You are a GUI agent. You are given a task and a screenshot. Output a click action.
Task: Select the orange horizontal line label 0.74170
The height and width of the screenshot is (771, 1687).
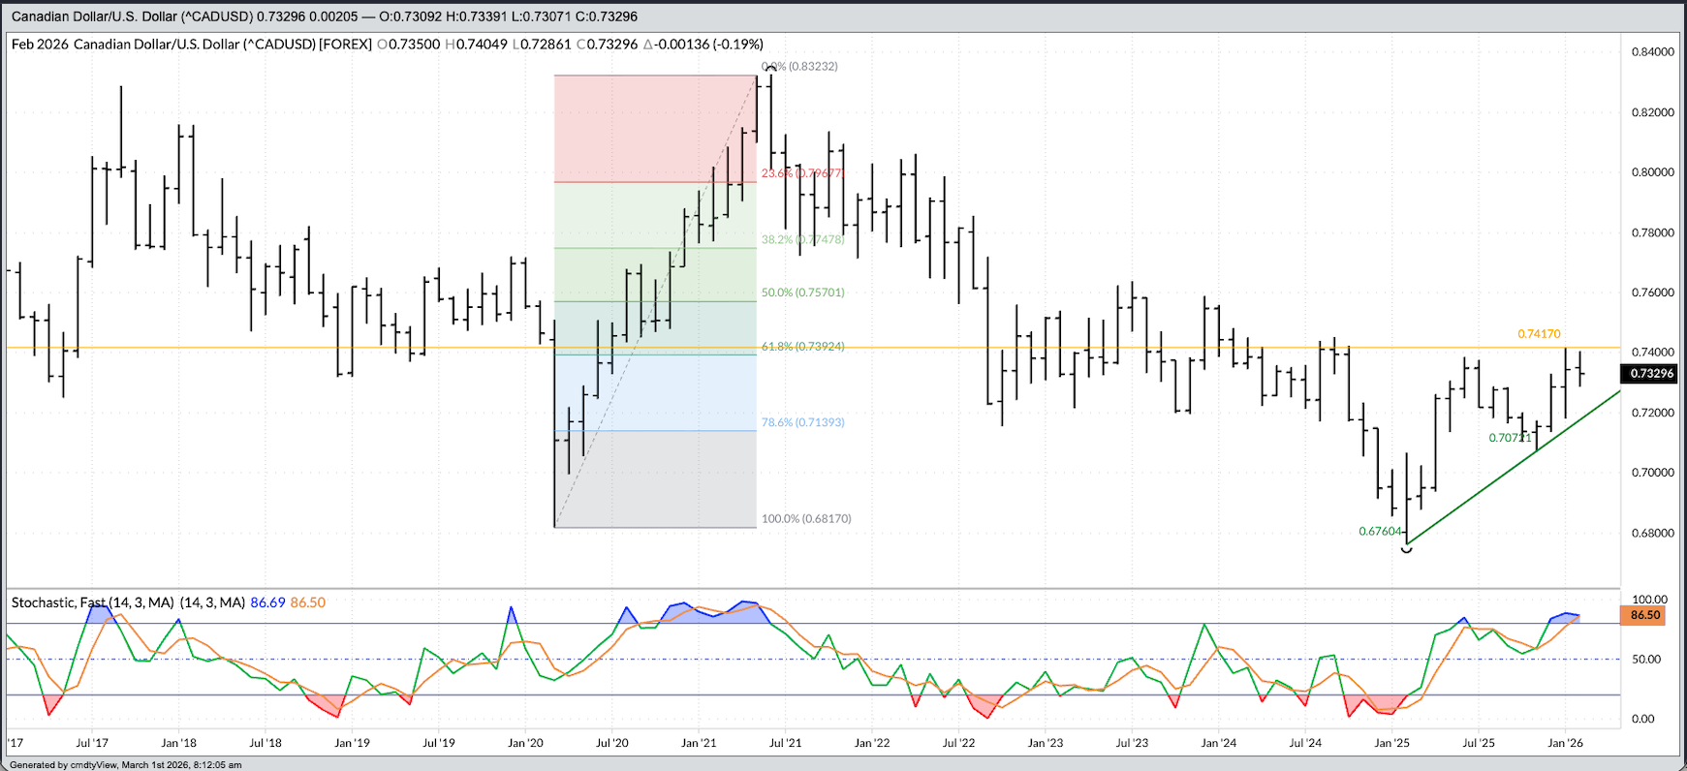(1539, 334)
